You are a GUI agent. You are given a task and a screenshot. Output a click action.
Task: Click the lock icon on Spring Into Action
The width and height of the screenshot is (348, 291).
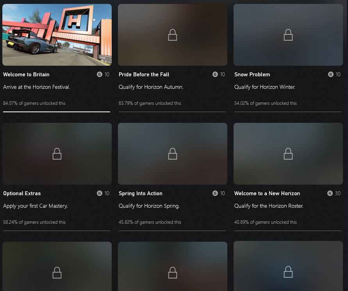(173, 154)
